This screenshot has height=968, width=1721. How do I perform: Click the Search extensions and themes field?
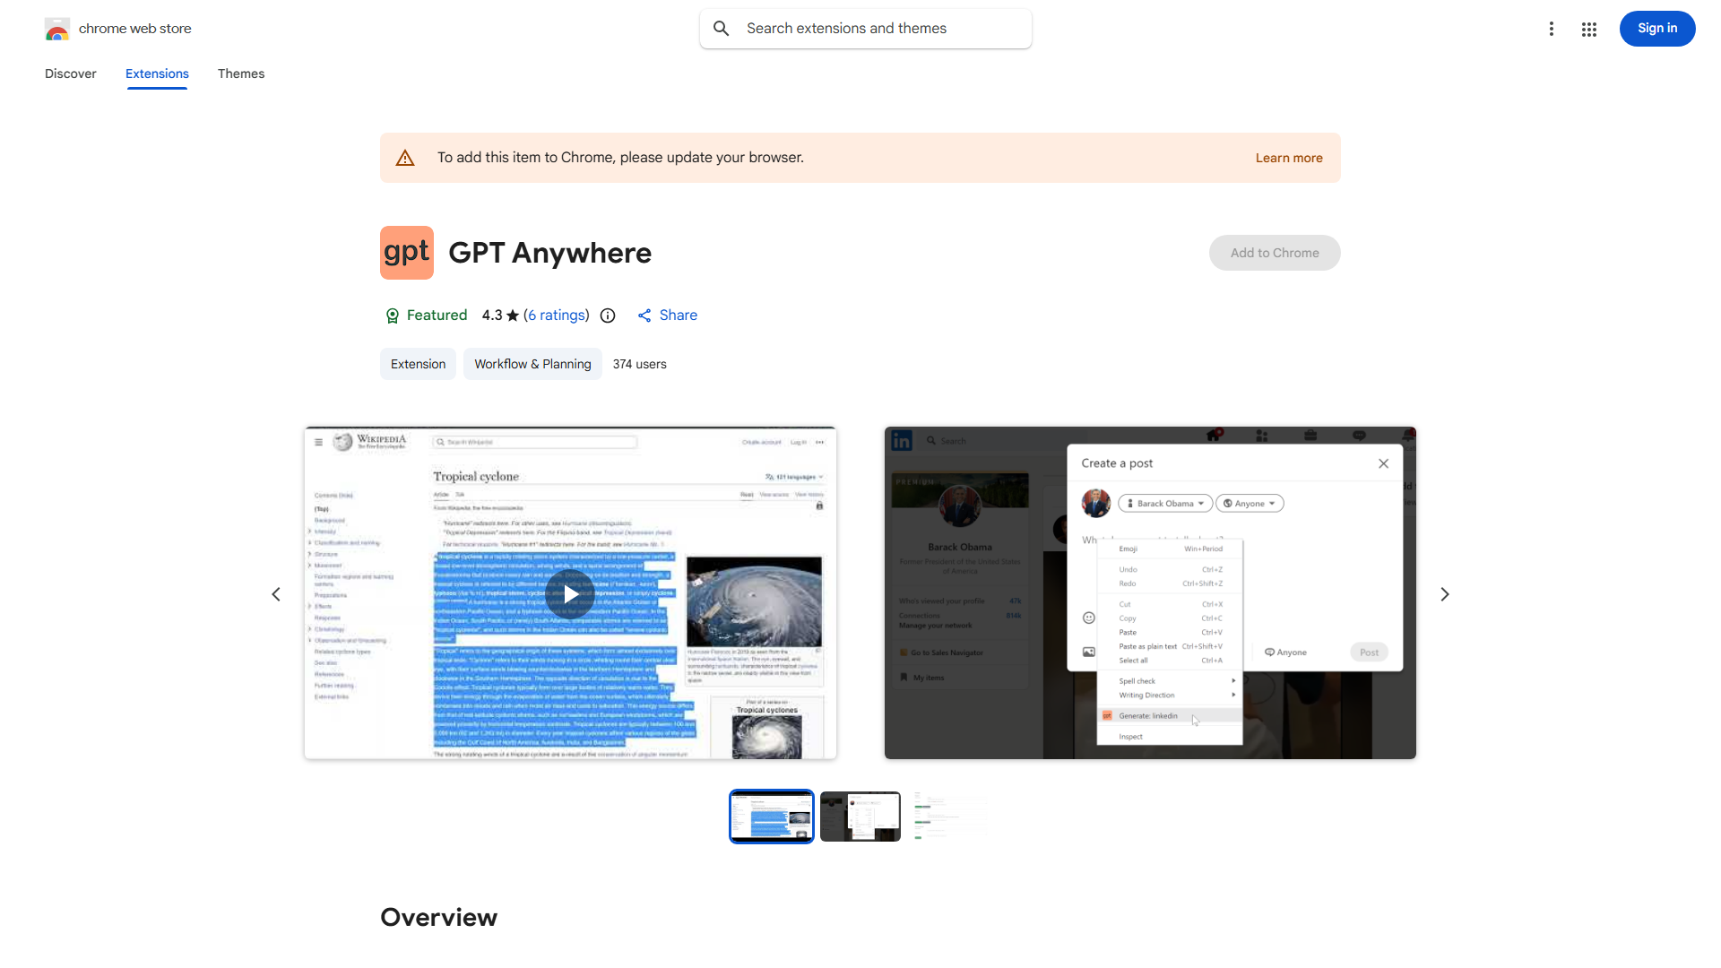click(865, 28)
